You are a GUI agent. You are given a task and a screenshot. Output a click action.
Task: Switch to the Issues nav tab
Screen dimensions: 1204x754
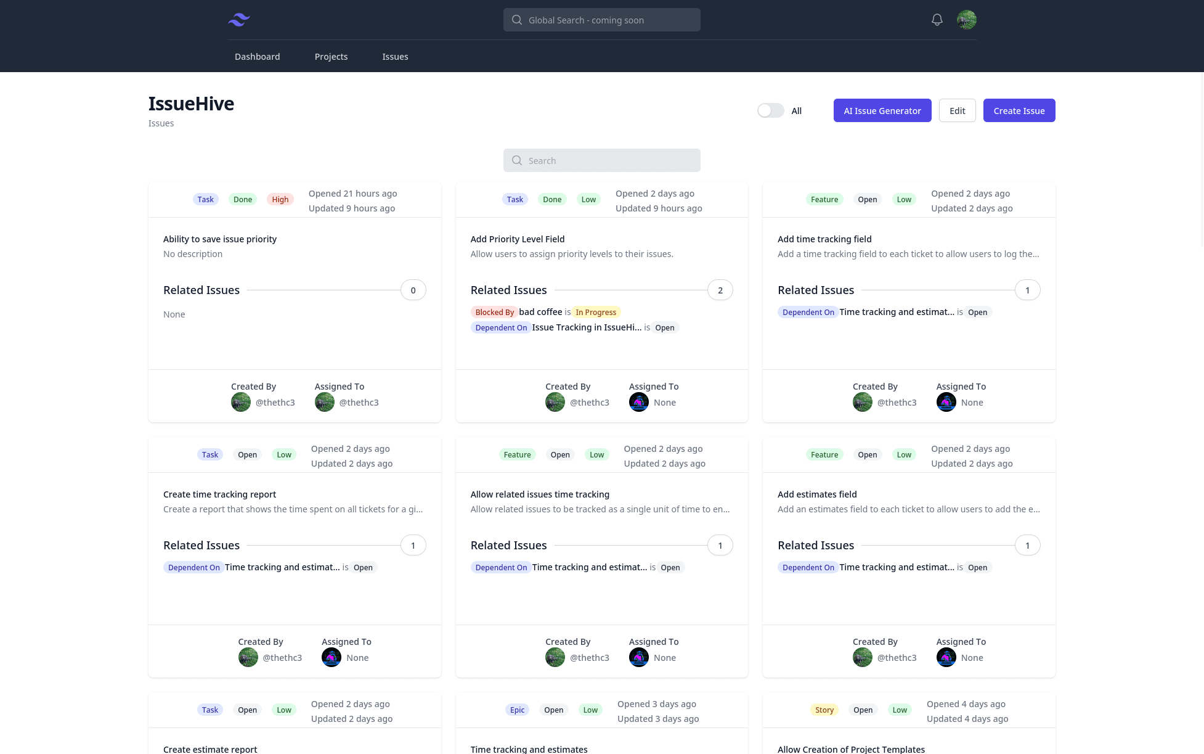point(395,57)
